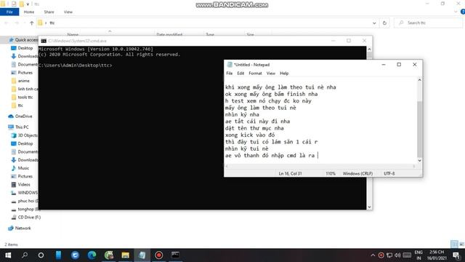The width and height of the screenshot is (465, 262).
Task: Open the notification center icon
Action: pyautogui.click(x=456, y=255)
